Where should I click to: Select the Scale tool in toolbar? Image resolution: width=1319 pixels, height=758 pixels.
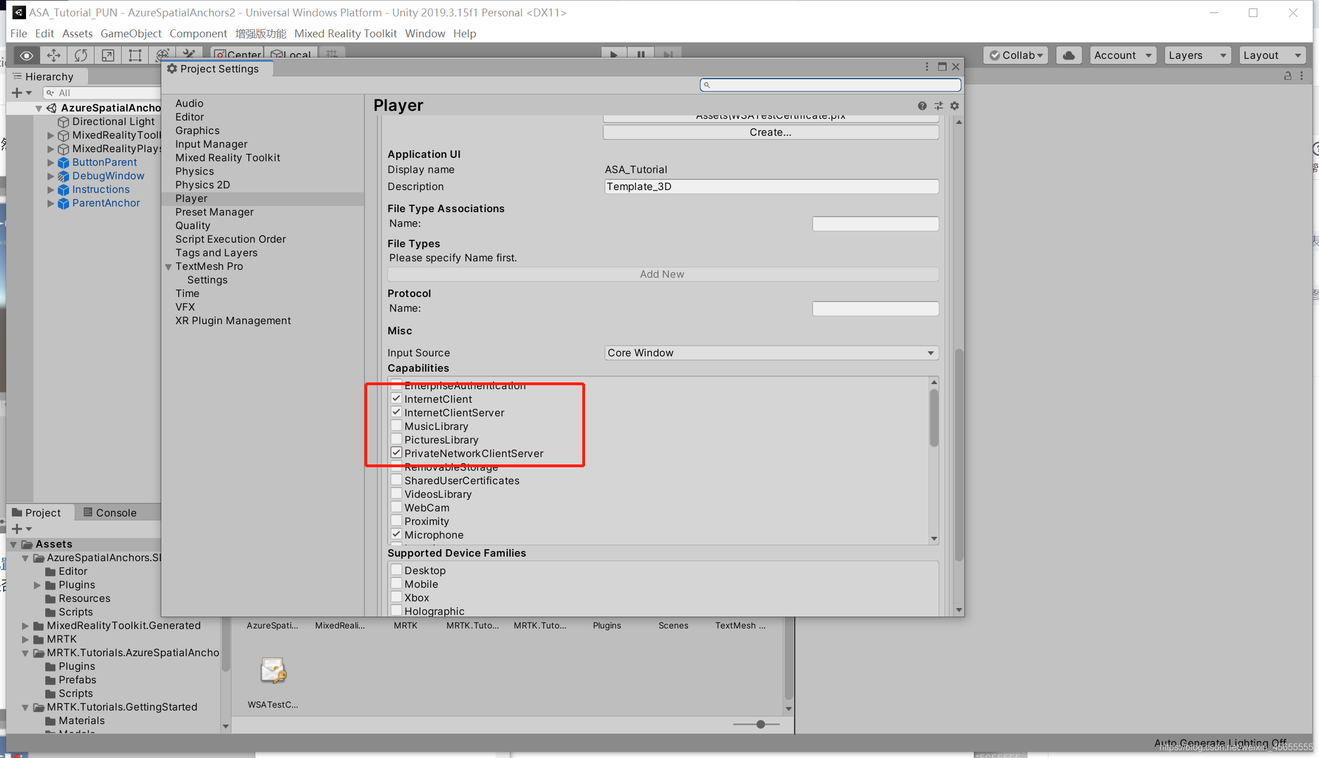pos(108,55)
